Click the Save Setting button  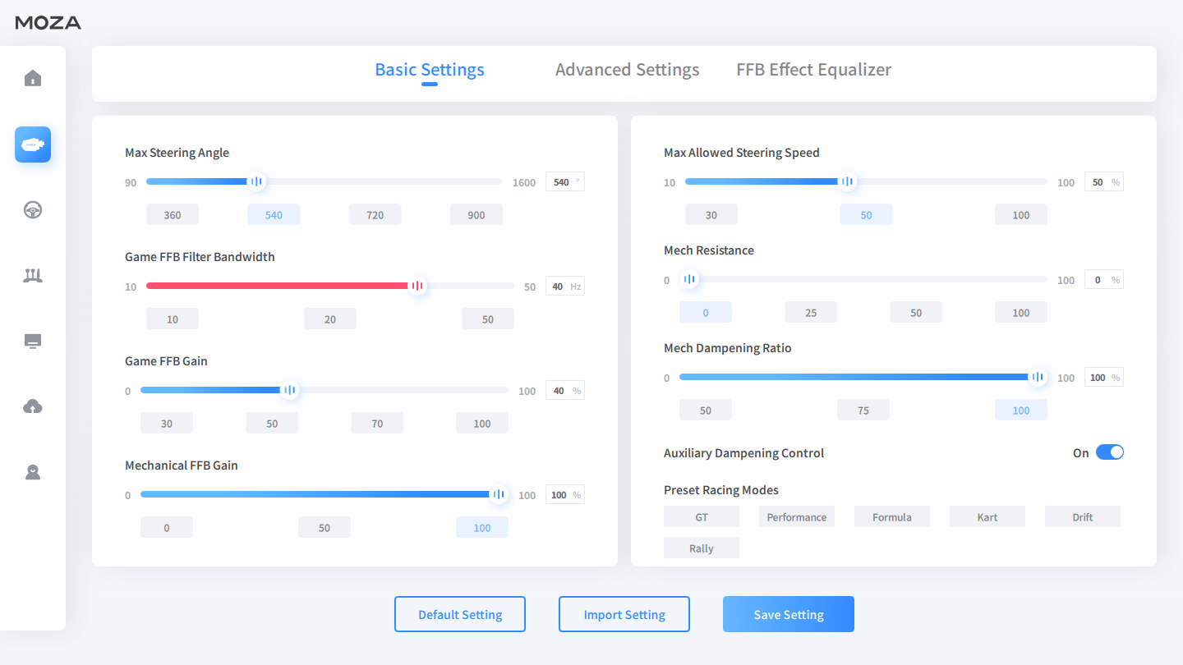pos(789,614)
